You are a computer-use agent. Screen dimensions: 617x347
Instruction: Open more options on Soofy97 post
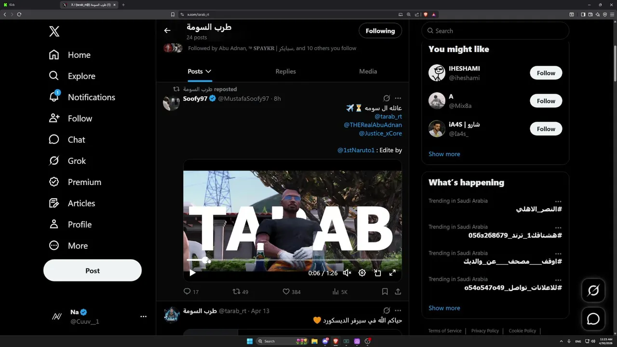398,98
